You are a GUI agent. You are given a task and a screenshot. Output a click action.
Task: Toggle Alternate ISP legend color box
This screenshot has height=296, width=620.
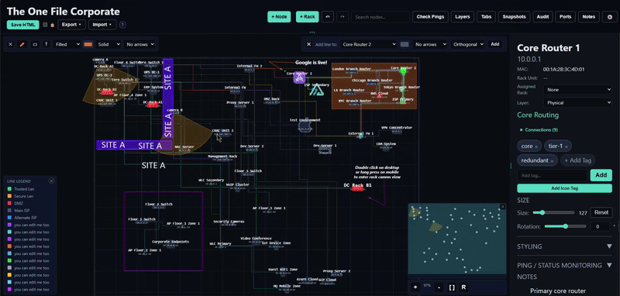[x=9, y=218]
